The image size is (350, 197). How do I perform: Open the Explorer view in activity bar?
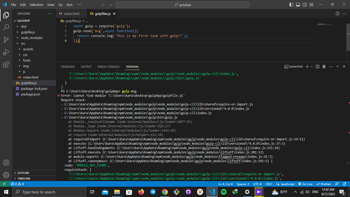pyautogui.click(x=6, y=15)
